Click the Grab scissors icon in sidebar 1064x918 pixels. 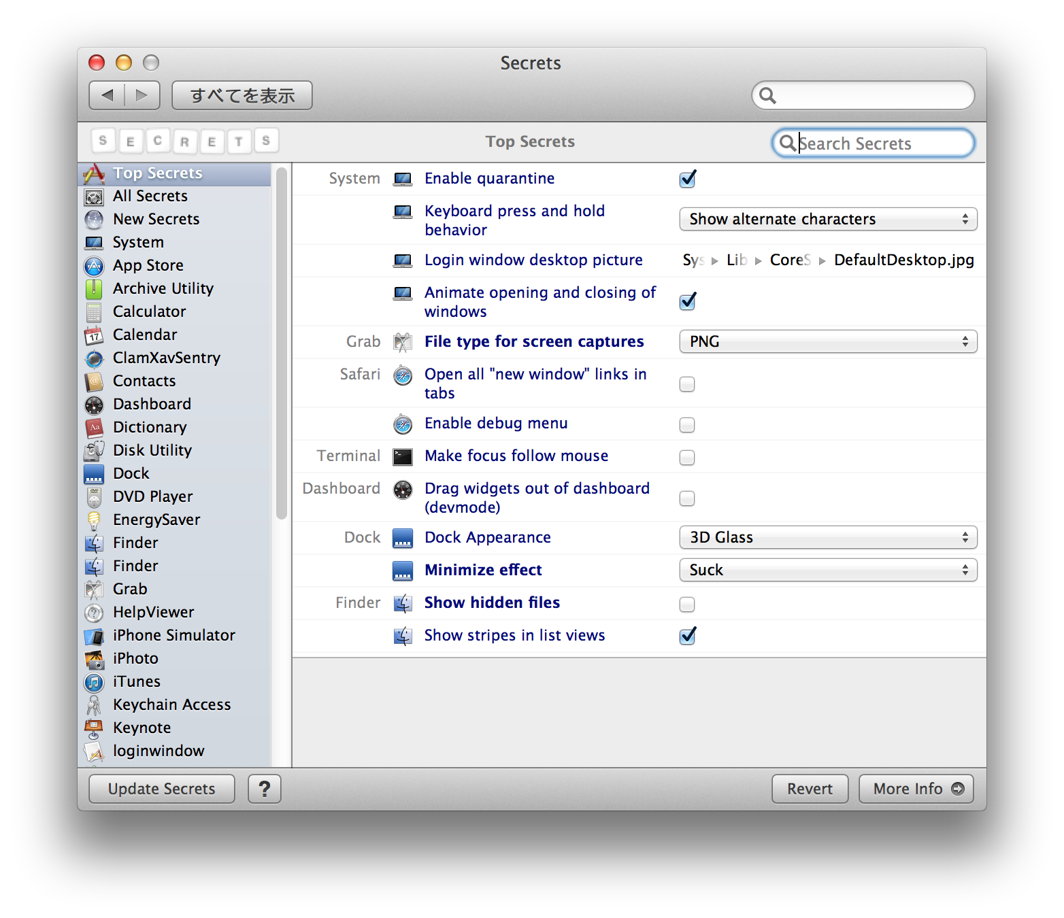tap(94, 590)
